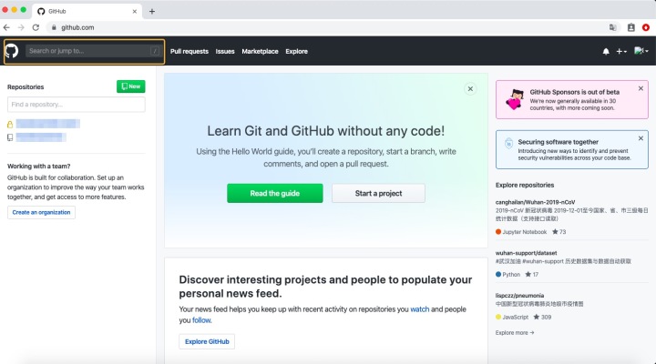The width and height of the screenshot is (656, 364).
Task: Go back with browser back arrow
Action: [x=6, y=27]
